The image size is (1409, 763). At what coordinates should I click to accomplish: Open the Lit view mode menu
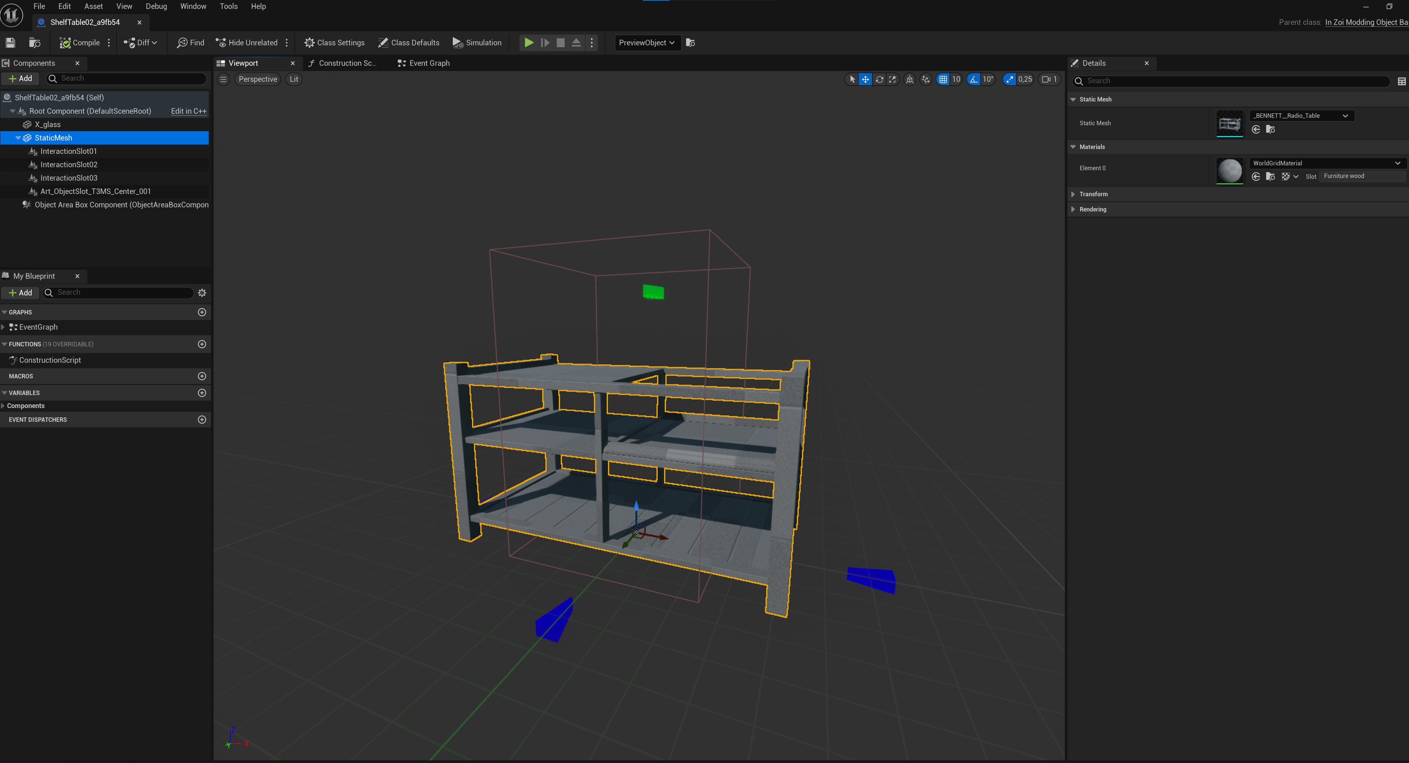tap(294, 79)
